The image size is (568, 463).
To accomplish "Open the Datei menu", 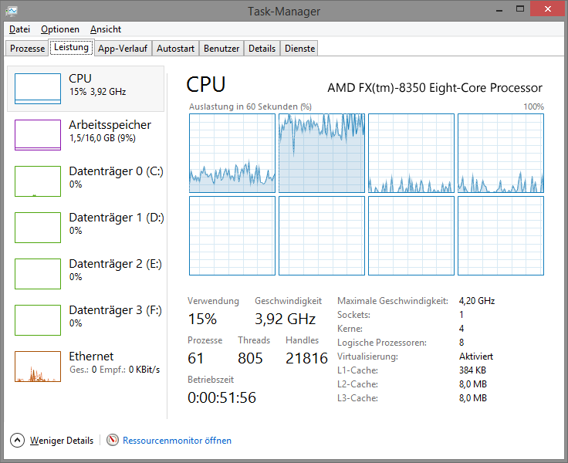I will click(x=19, y=29).
